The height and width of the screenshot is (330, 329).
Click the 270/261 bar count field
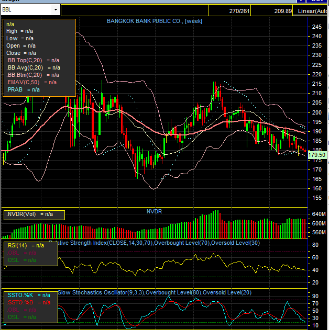[239, 10]
